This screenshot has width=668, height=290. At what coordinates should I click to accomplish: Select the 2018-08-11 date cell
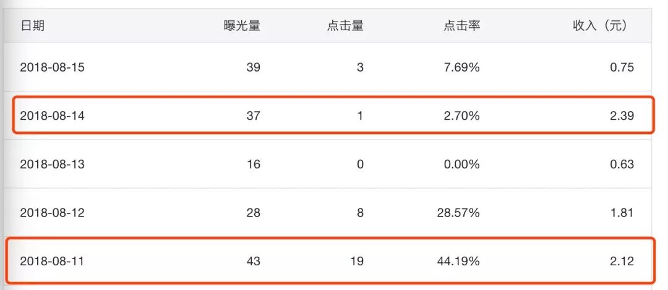(52, 261)
